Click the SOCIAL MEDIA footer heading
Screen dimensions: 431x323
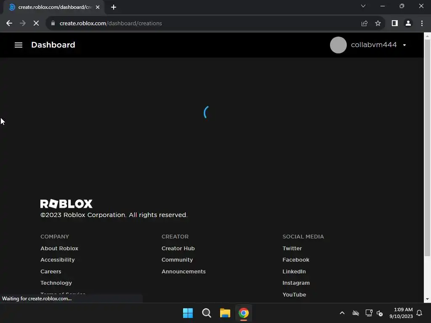point(303,236)
